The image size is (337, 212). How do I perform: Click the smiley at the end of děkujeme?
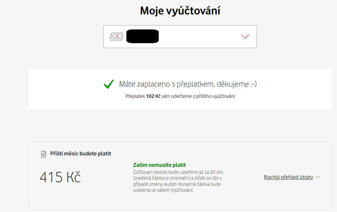tap(254, 84)
